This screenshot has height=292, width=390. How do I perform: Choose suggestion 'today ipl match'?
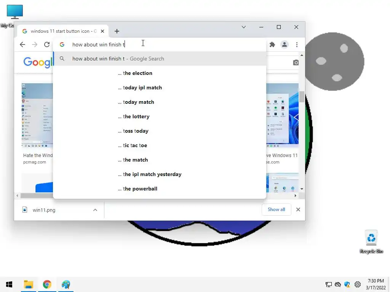coord(160,87)
